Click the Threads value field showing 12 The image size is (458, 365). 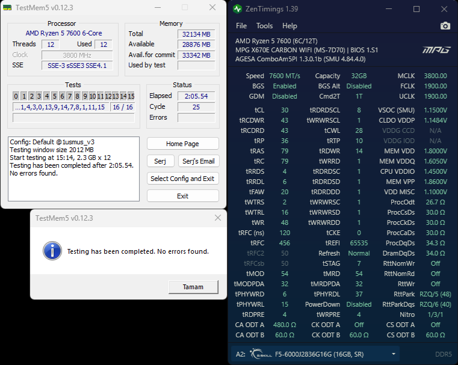tap(51, 44)
